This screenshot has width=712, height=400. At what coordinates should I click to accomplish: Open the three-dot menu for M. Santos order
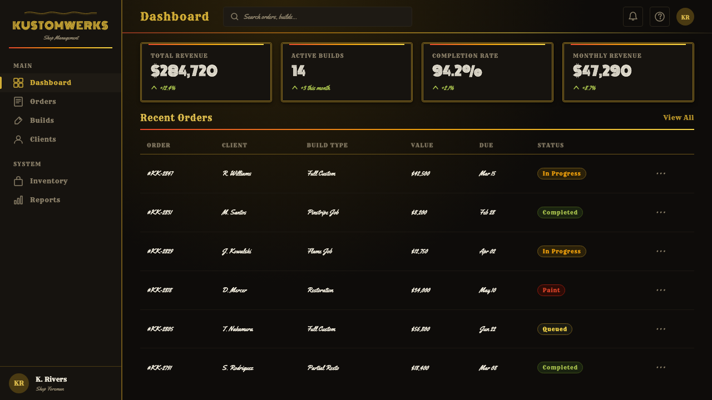pos(661,212)
